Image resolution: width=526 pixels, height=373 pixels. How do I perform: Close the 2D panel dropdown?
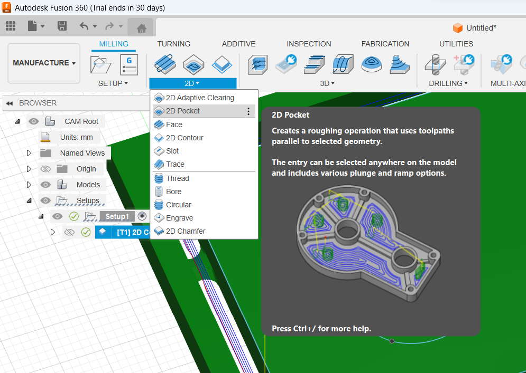pos(192,83)
